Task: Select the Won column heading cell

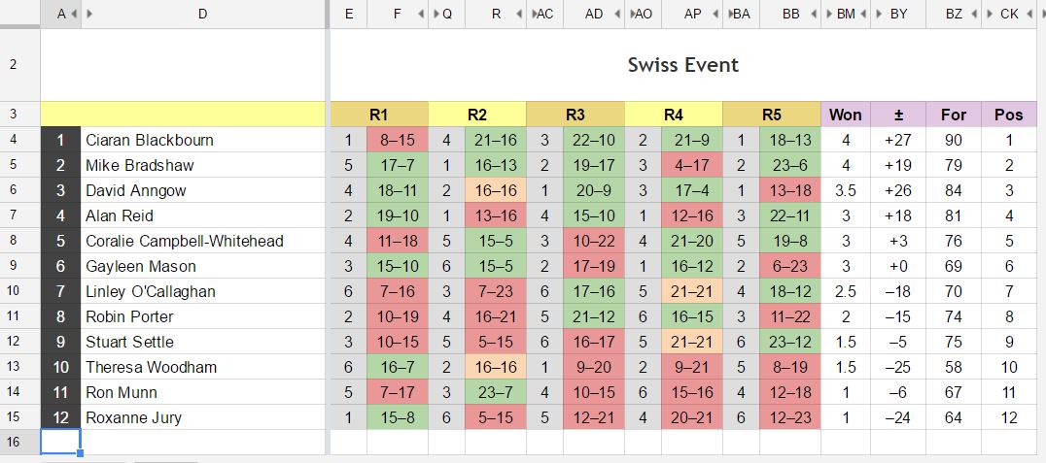Action: 845,115
